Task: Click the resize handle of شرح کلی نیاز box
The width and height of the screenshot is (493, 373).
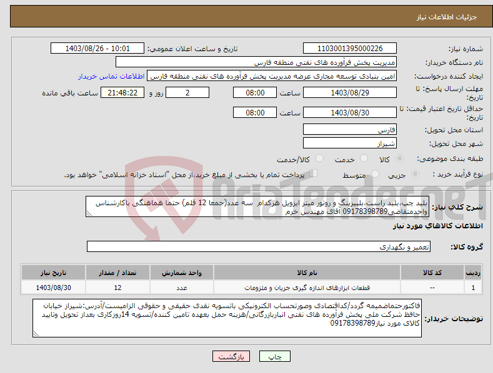Action: point(89,214)
